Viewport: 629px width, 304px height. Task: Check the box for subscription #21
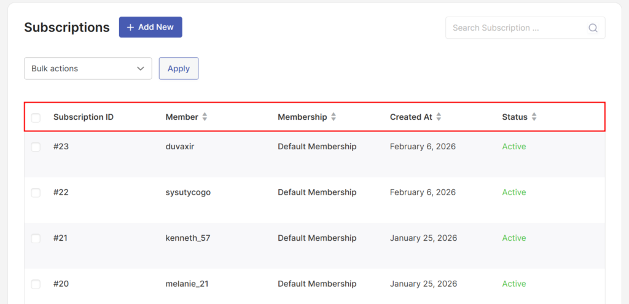click(36, 239)
